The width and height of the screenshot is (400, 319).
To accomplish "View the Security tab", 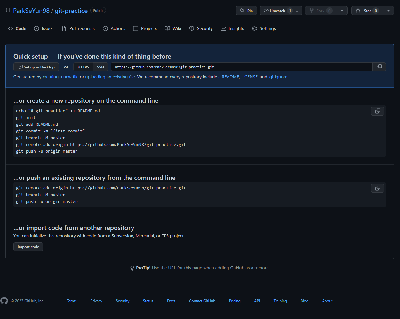I will [x=201, y=28].
